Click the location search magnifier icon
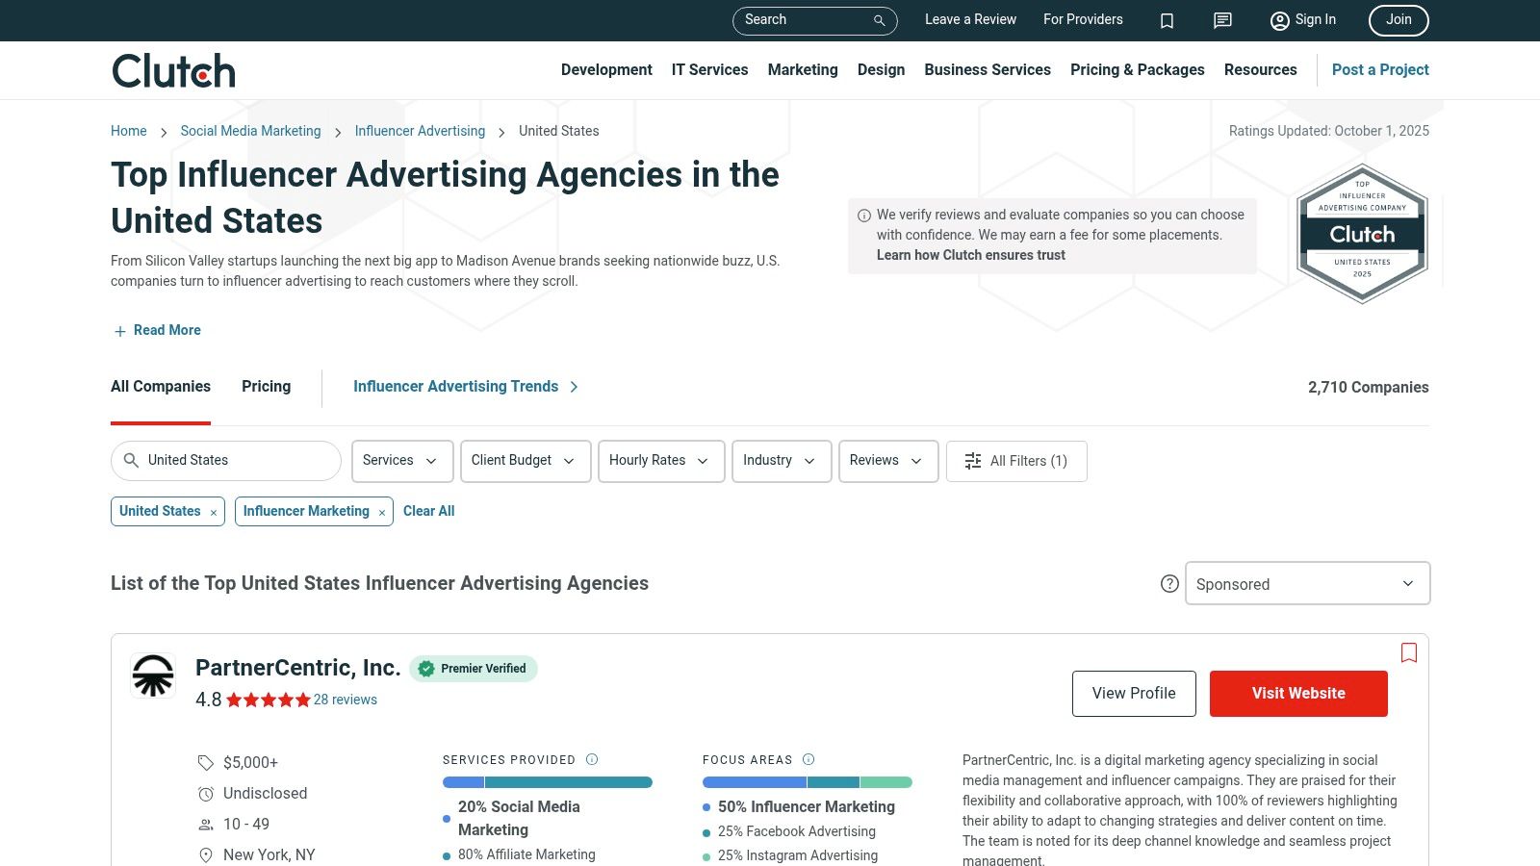 (132, 461)
